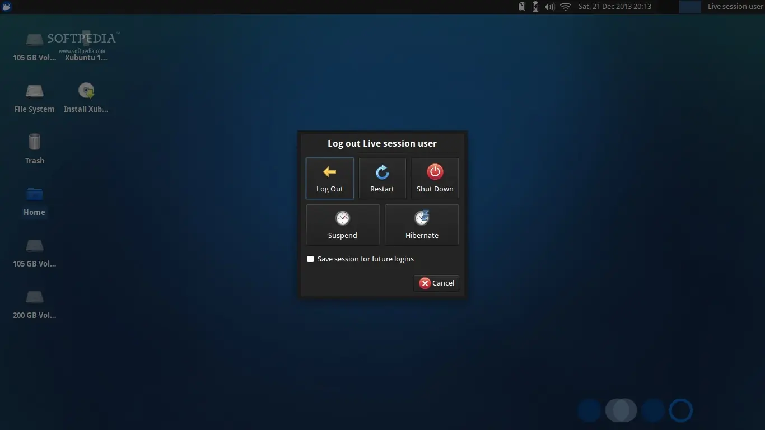Open the Live session user panel menu
This screenshot has width=765, height=430.
point(735,7)
